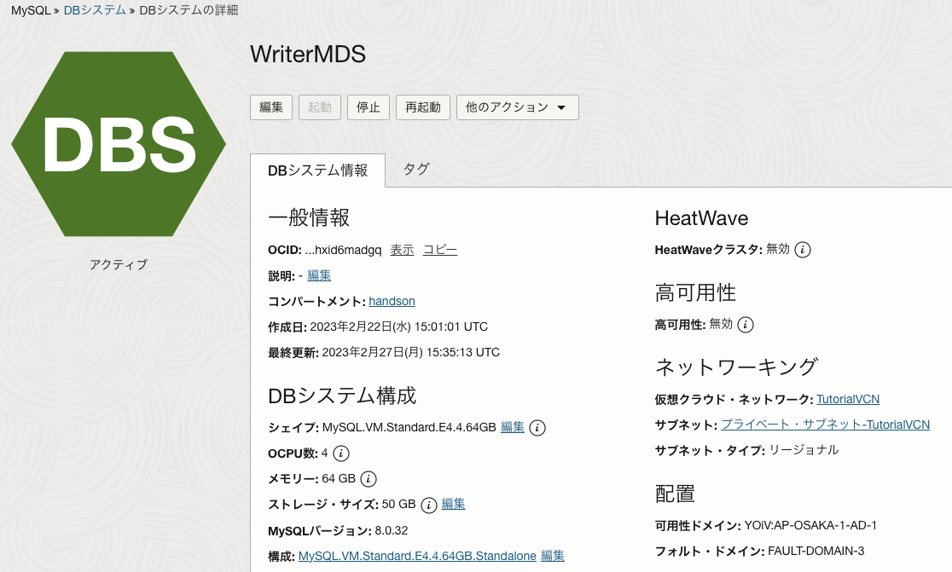
Task: Open the MySQL.VM.Standard.E4.4.64GB.Standalone configuration link
Action: coord(417,556)
